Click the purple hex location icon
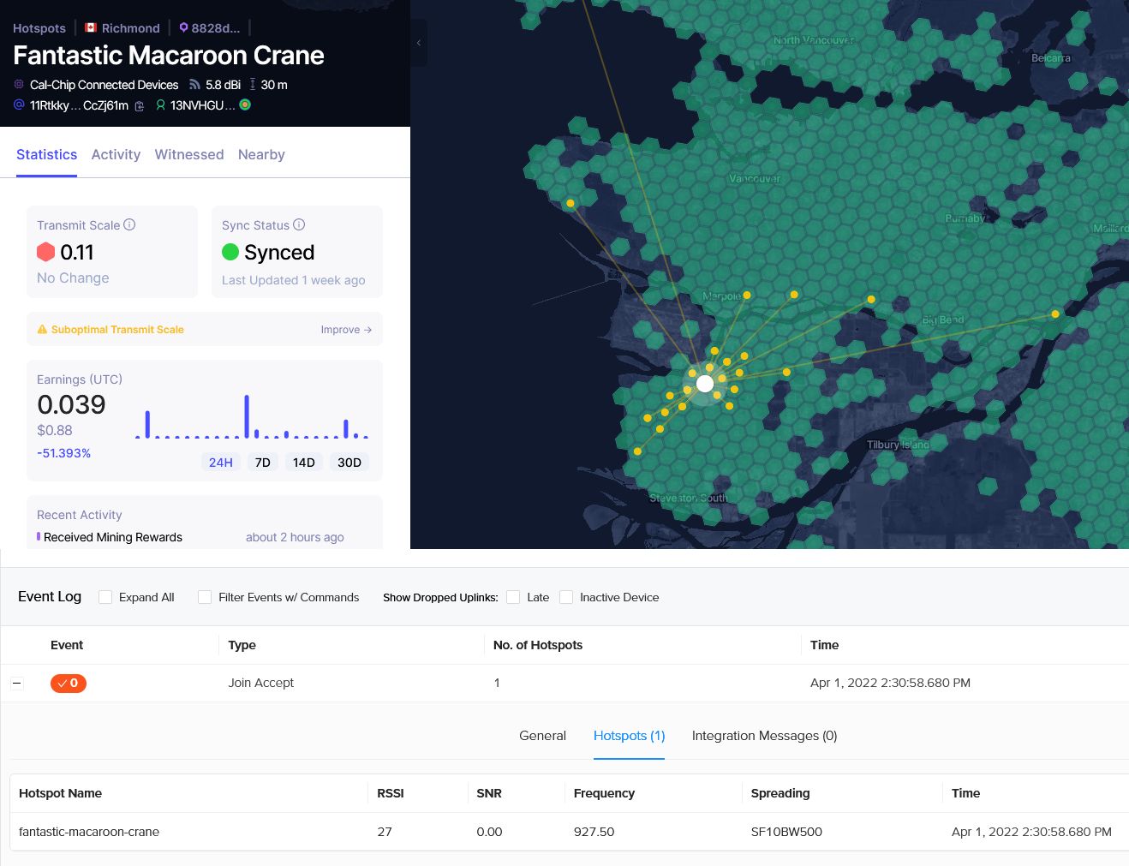 183,27
